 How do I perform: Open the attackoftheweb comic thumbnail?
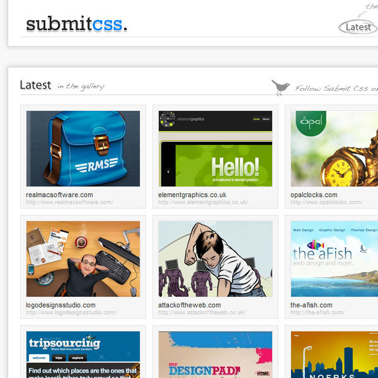click(x=215, y=259)
